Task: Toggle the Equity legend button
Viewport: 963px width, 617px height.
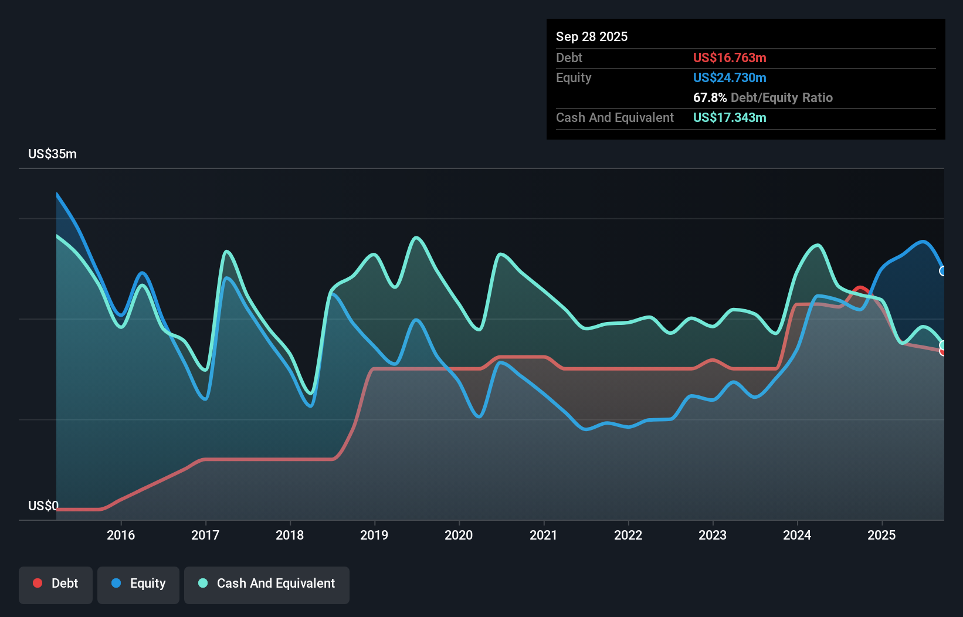Action: tap(138, 585)
